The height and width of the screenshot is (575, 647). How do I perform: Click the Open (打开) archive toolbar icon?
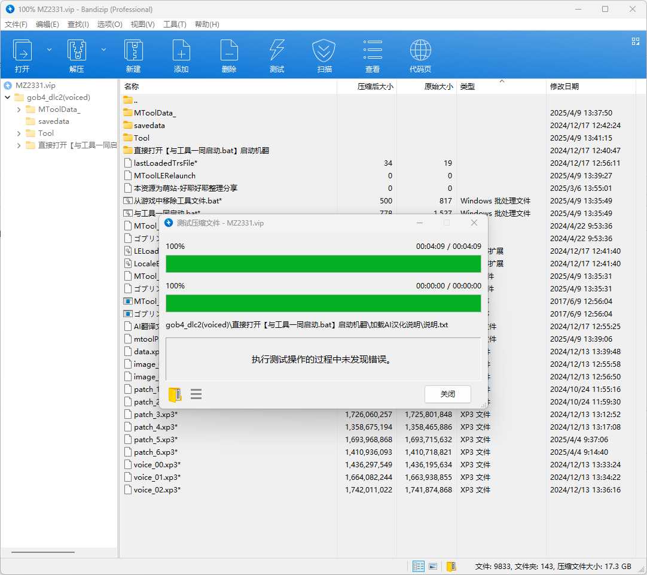point(22,51)
